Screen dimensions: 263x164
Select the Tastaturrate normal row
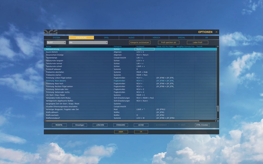130,64
